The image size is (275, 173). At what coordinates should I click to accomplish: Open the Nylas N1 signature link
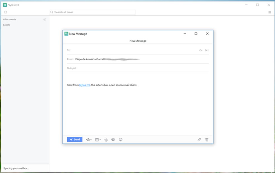pyautogui.click(x=84, y=85)
